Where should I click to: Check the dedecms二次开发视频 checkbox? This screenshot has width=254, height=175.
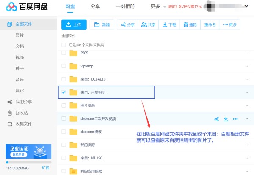(63, 118)
